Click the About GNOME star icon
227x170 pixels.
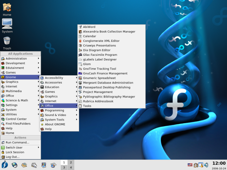click(42, 124)
